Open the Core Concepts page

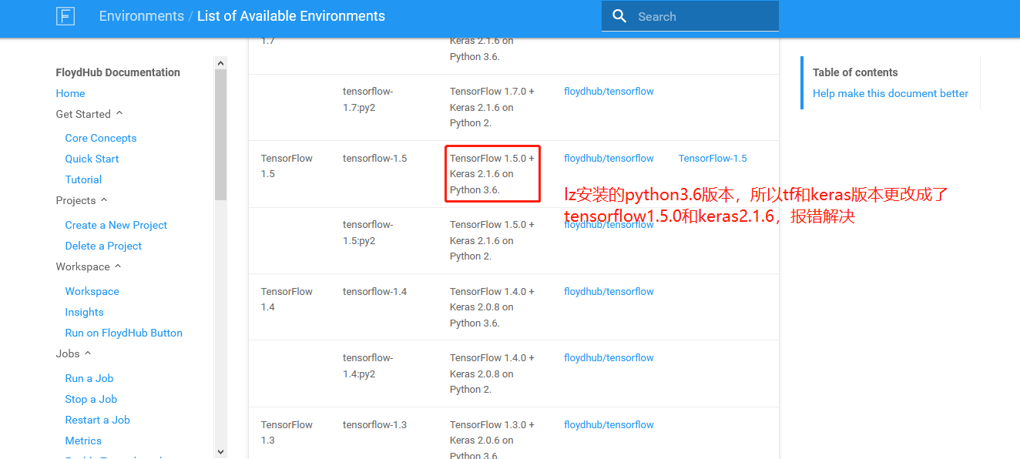pyautogui.click(x=101, y=138)
